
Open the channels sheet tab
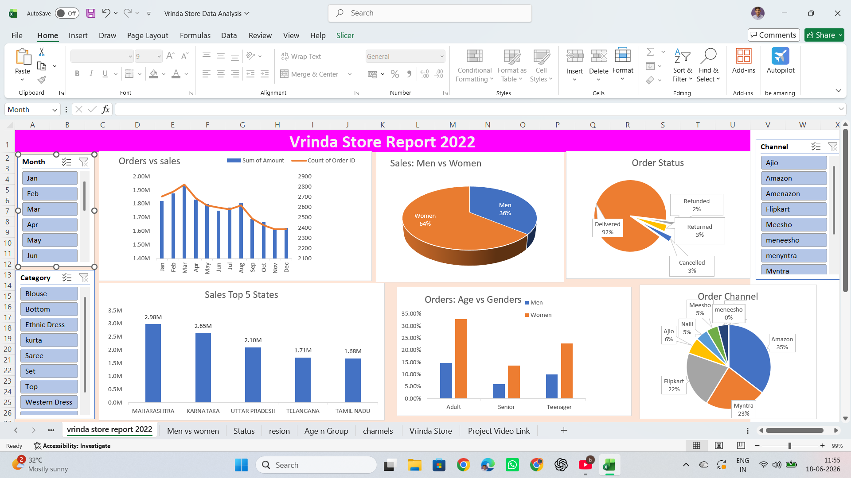pyautogui.click(x=378, y=431)
